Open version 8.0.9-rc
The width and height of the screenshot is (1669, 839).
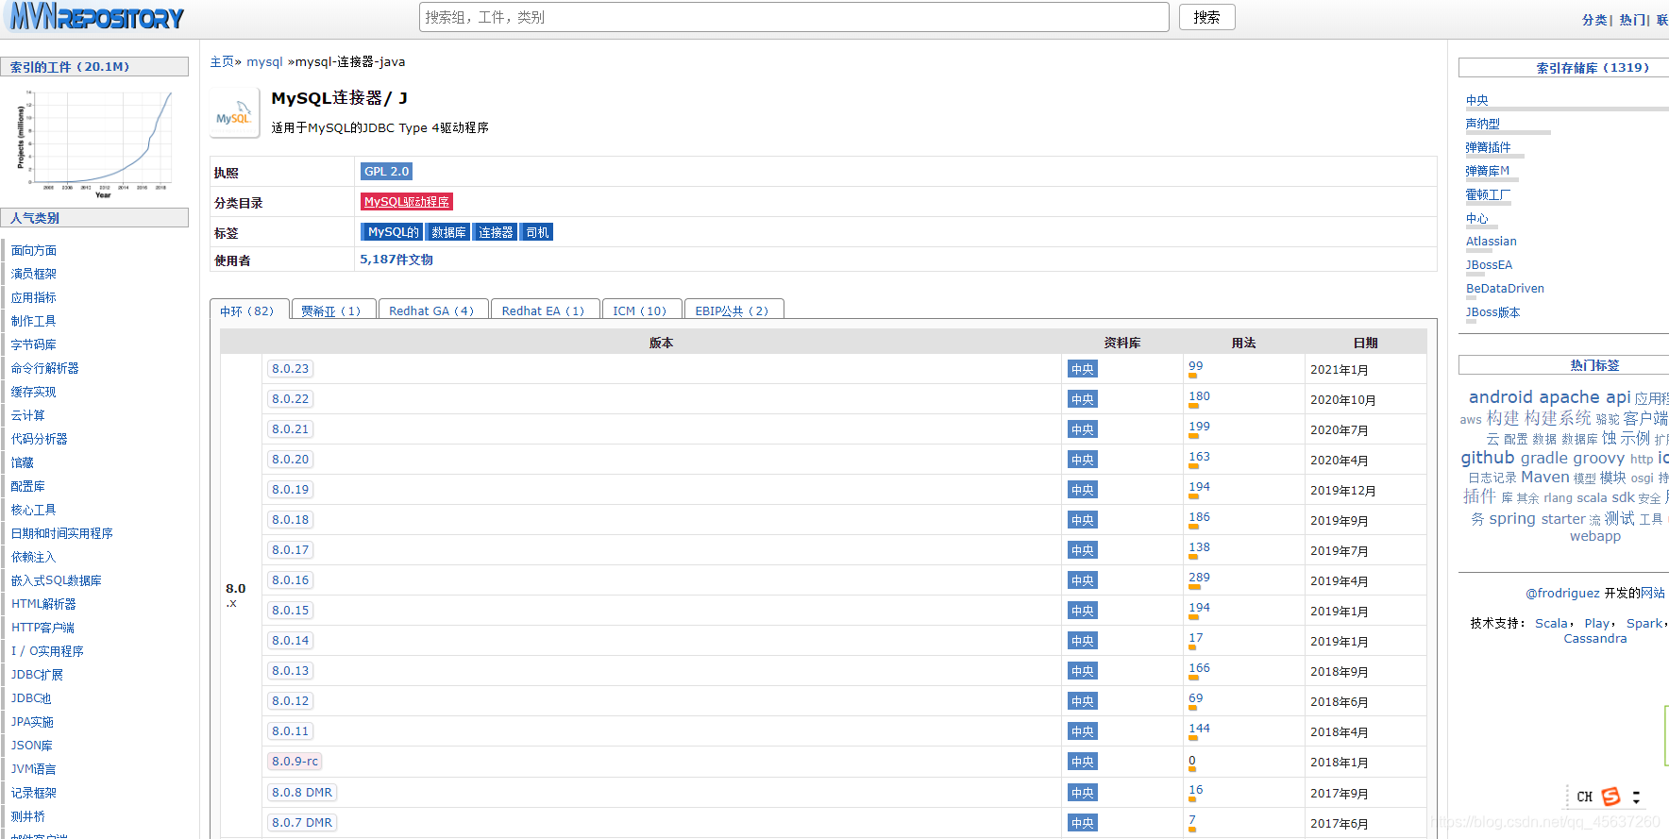295,762
